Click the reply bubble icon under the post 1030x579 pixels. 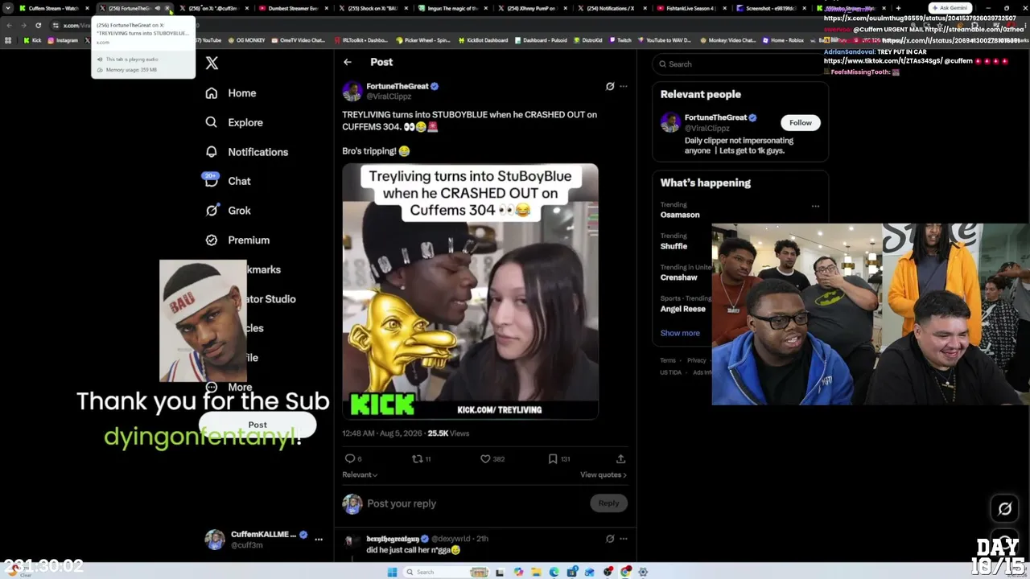tap(350, 458)
